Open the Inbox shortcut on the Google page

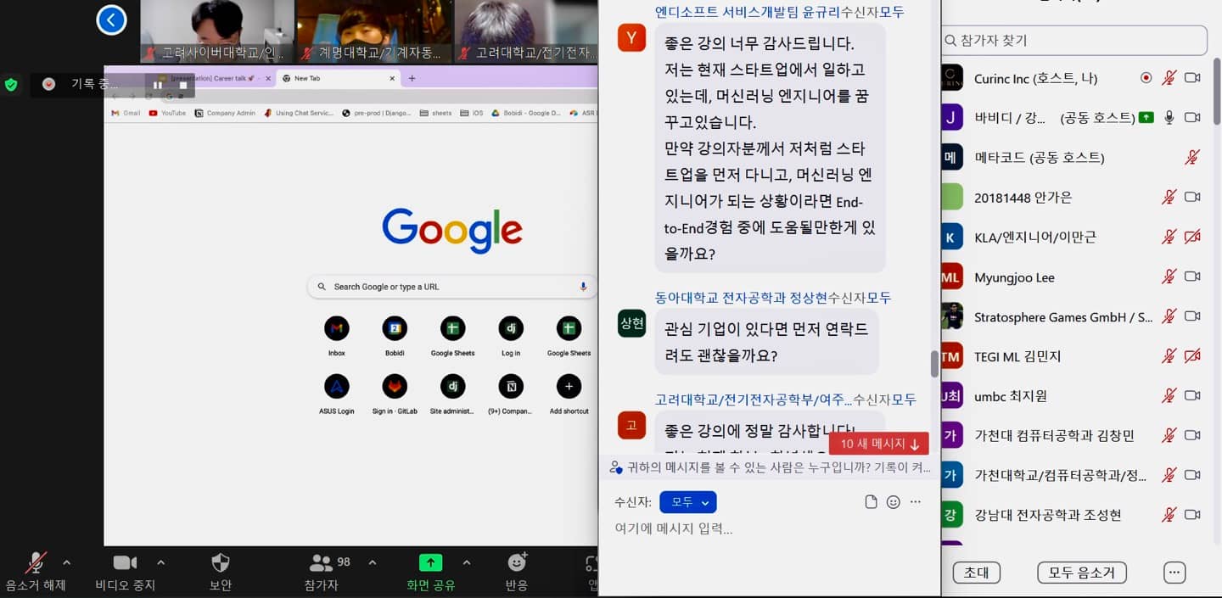pos(337,327)
